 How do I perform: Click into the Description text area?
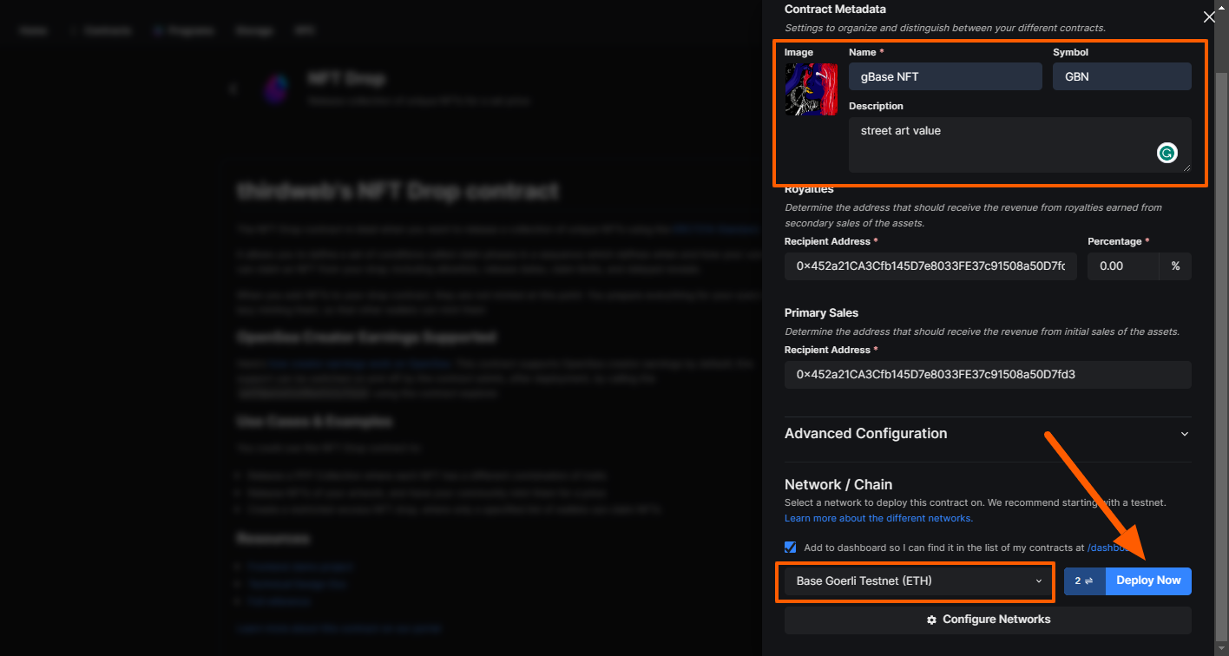(1020, 145)
